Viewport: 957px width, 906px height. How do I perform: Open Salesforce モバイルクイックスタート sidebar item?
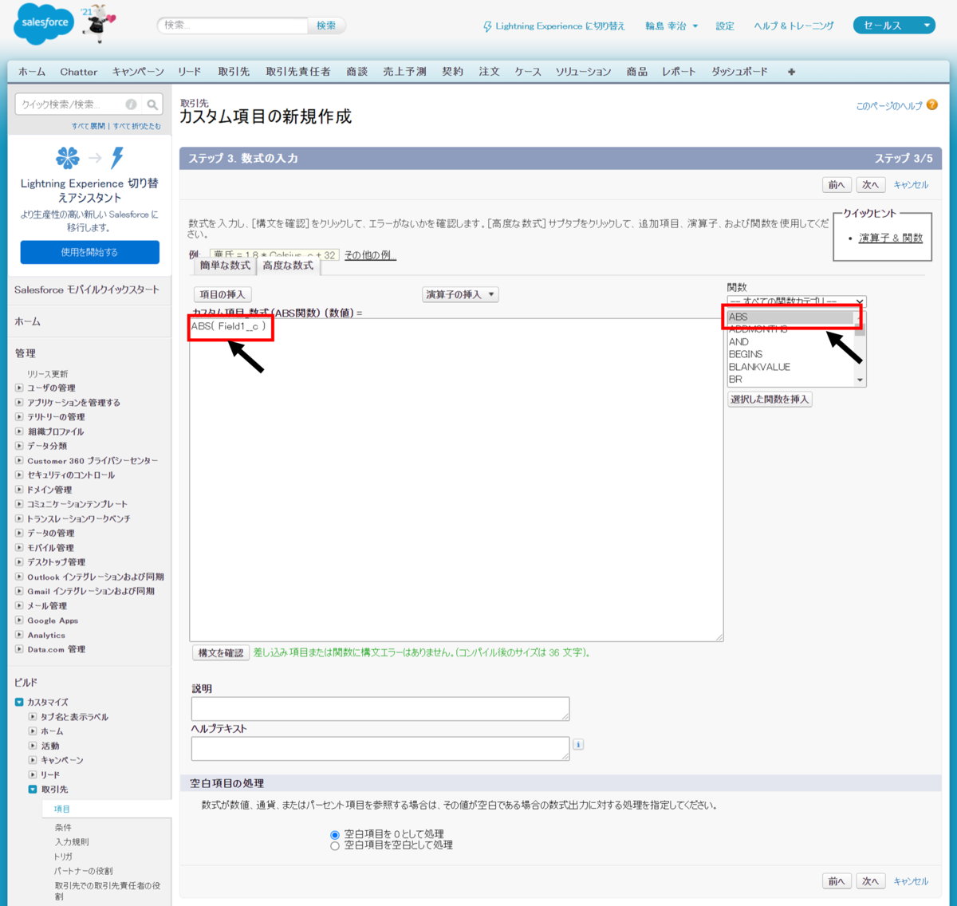click(x=87, y=290)
